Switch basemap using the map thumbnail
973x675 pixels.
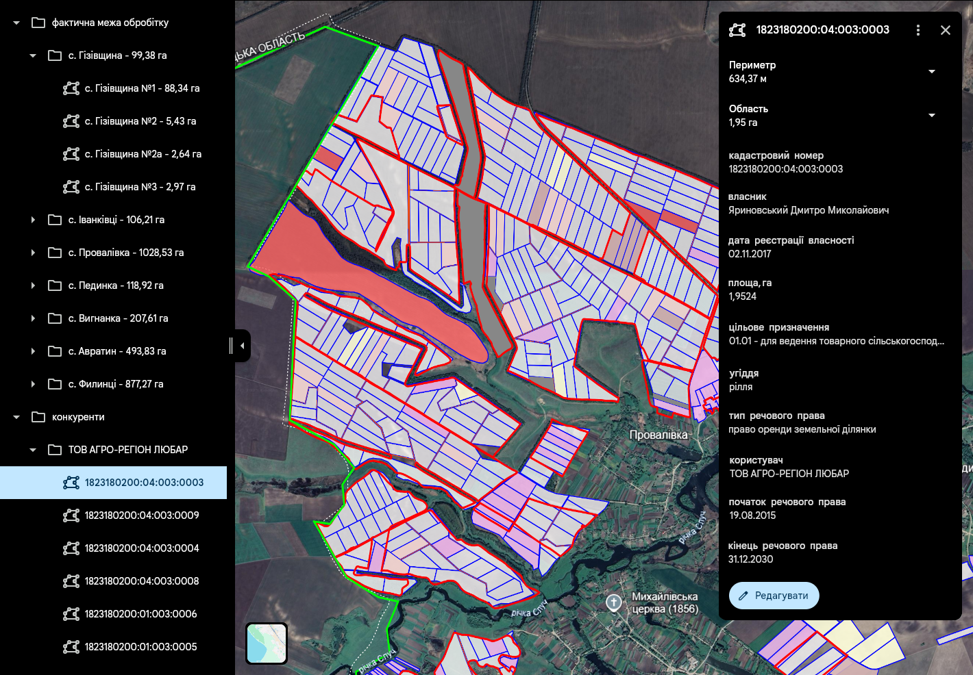[267, 643]
